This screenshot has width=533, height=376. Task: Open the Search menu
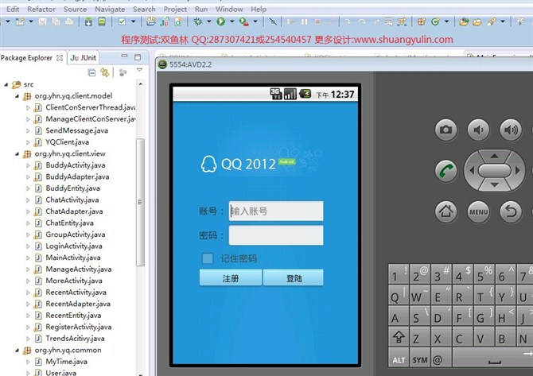click(x=144, y=10)
